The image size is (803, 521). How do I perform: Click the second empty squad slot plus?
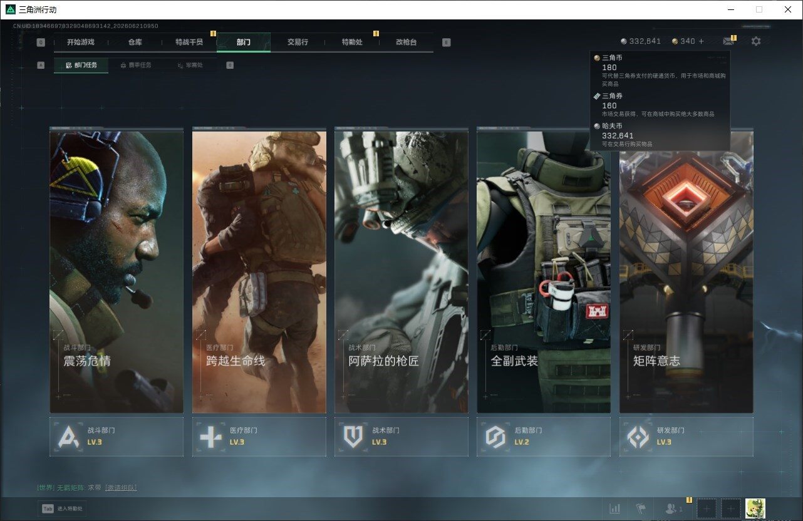730,508
